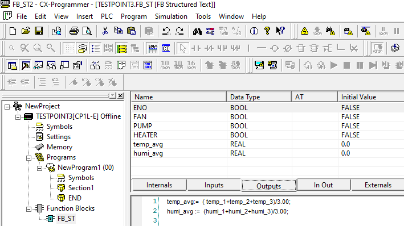Image resolution: width=404 pixels, height=226 pixels.
Task: Open the View menu
Action: tap(61, 16)
